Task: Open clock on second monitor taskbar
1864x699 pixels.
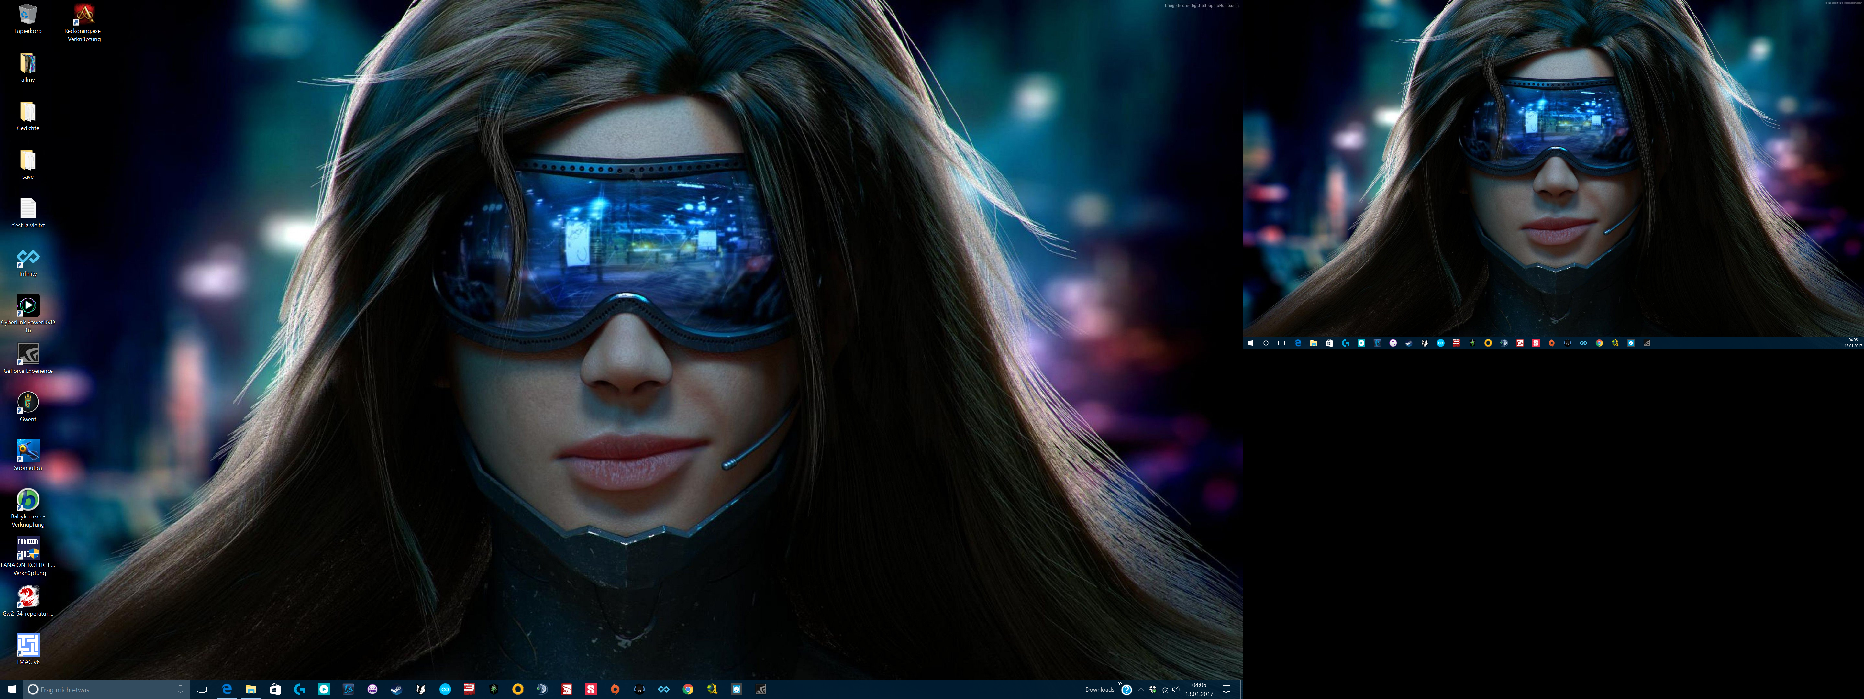Action: [x=1852, y=343]
